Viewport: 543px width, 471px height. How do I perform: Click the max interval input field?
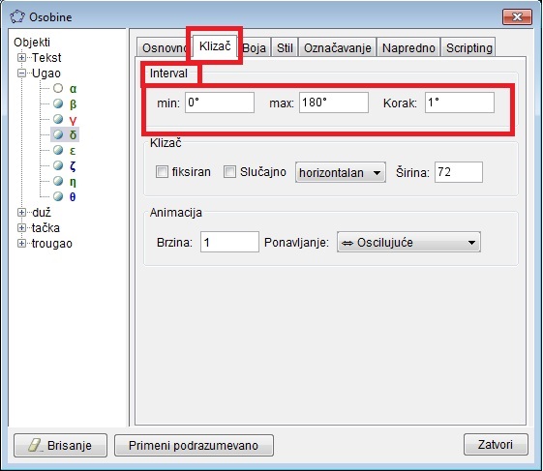(x=334, y=103)
